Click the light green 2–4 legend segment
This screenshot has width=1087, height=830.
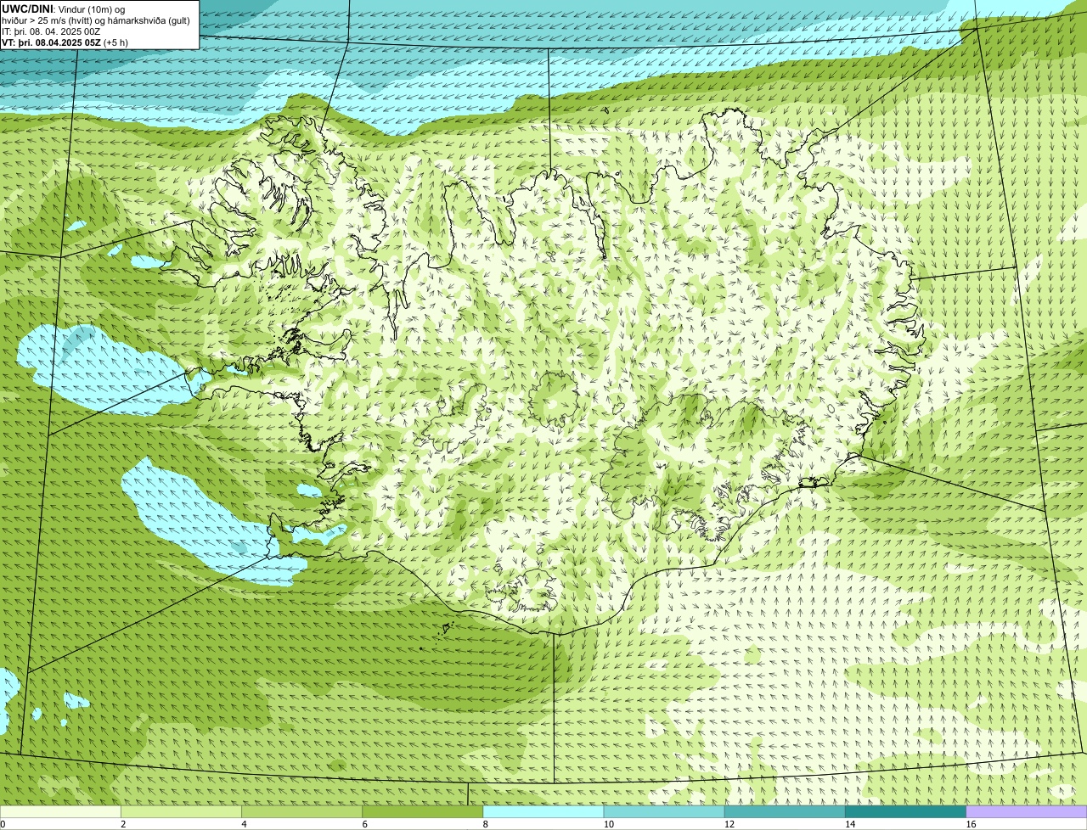[x=182, y=812]
